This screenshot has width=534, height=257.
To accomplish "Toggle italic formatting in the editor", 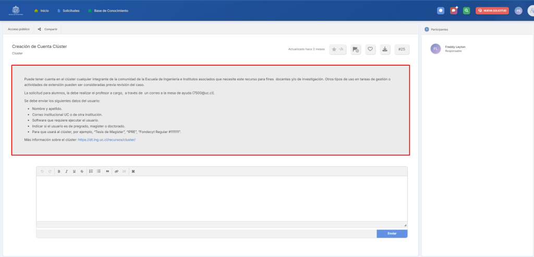I will click(x=66, y=172).
